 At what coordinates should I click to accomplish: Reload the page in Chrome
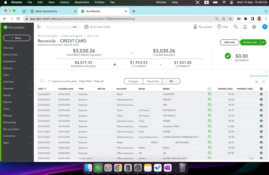[x=18, y=19]
